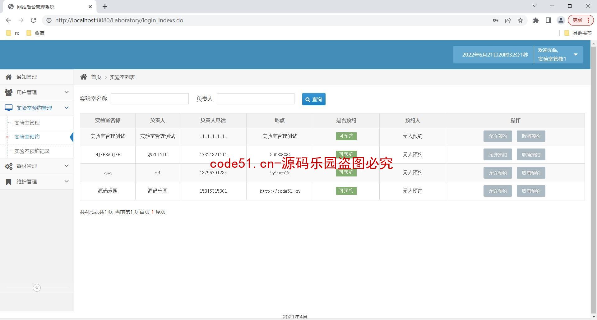Select 实验室预约记录 submenu item
Image resolution: width=597 pixels, height=320 pixels.
[x=32, y=151]
